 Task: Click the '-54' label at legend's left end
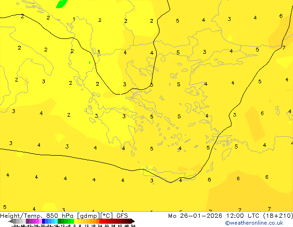pyautogui.click(x=15, y=226)
